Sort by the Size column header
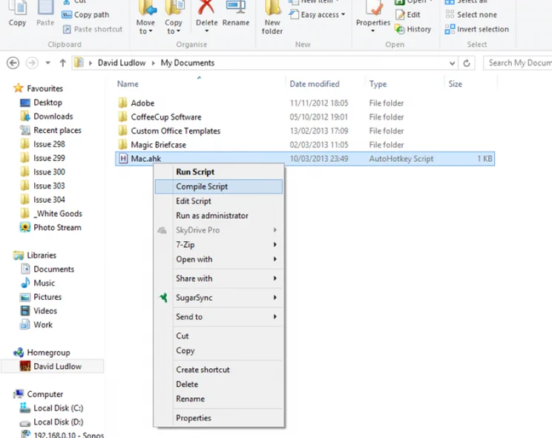 (x=456, y=84)
